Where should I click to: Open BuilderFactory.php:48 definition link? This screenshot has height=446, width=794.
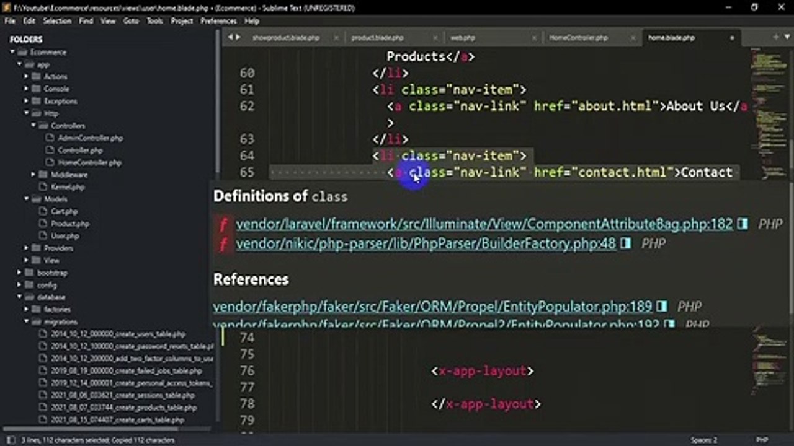(x=426, y=244)
